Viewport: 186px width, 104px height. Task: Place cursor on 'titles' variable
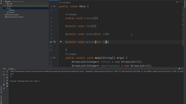106,62
